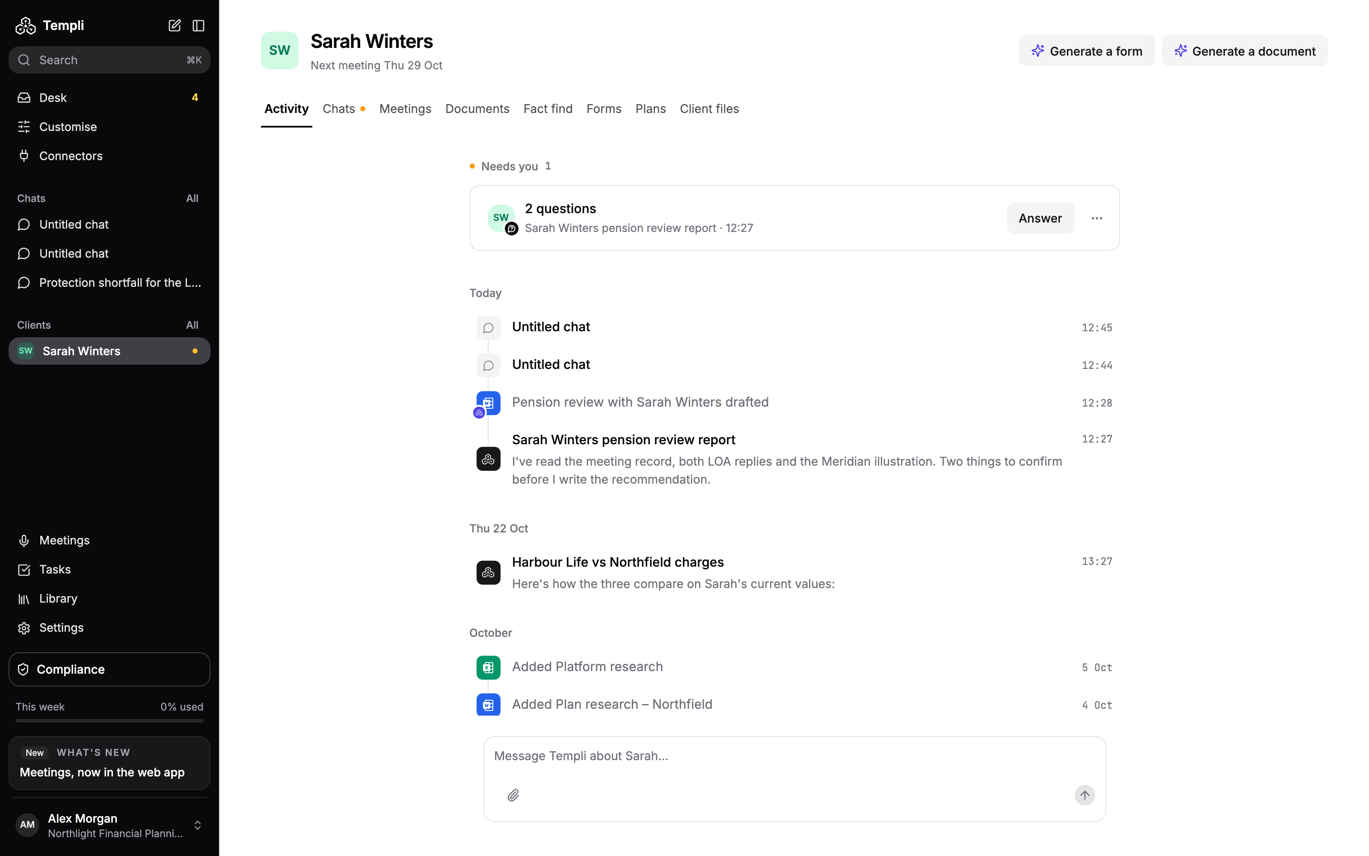This screenshot has height=856, width=1369.
Task: Open the Compliance button
Action: [x=109, y=669]
